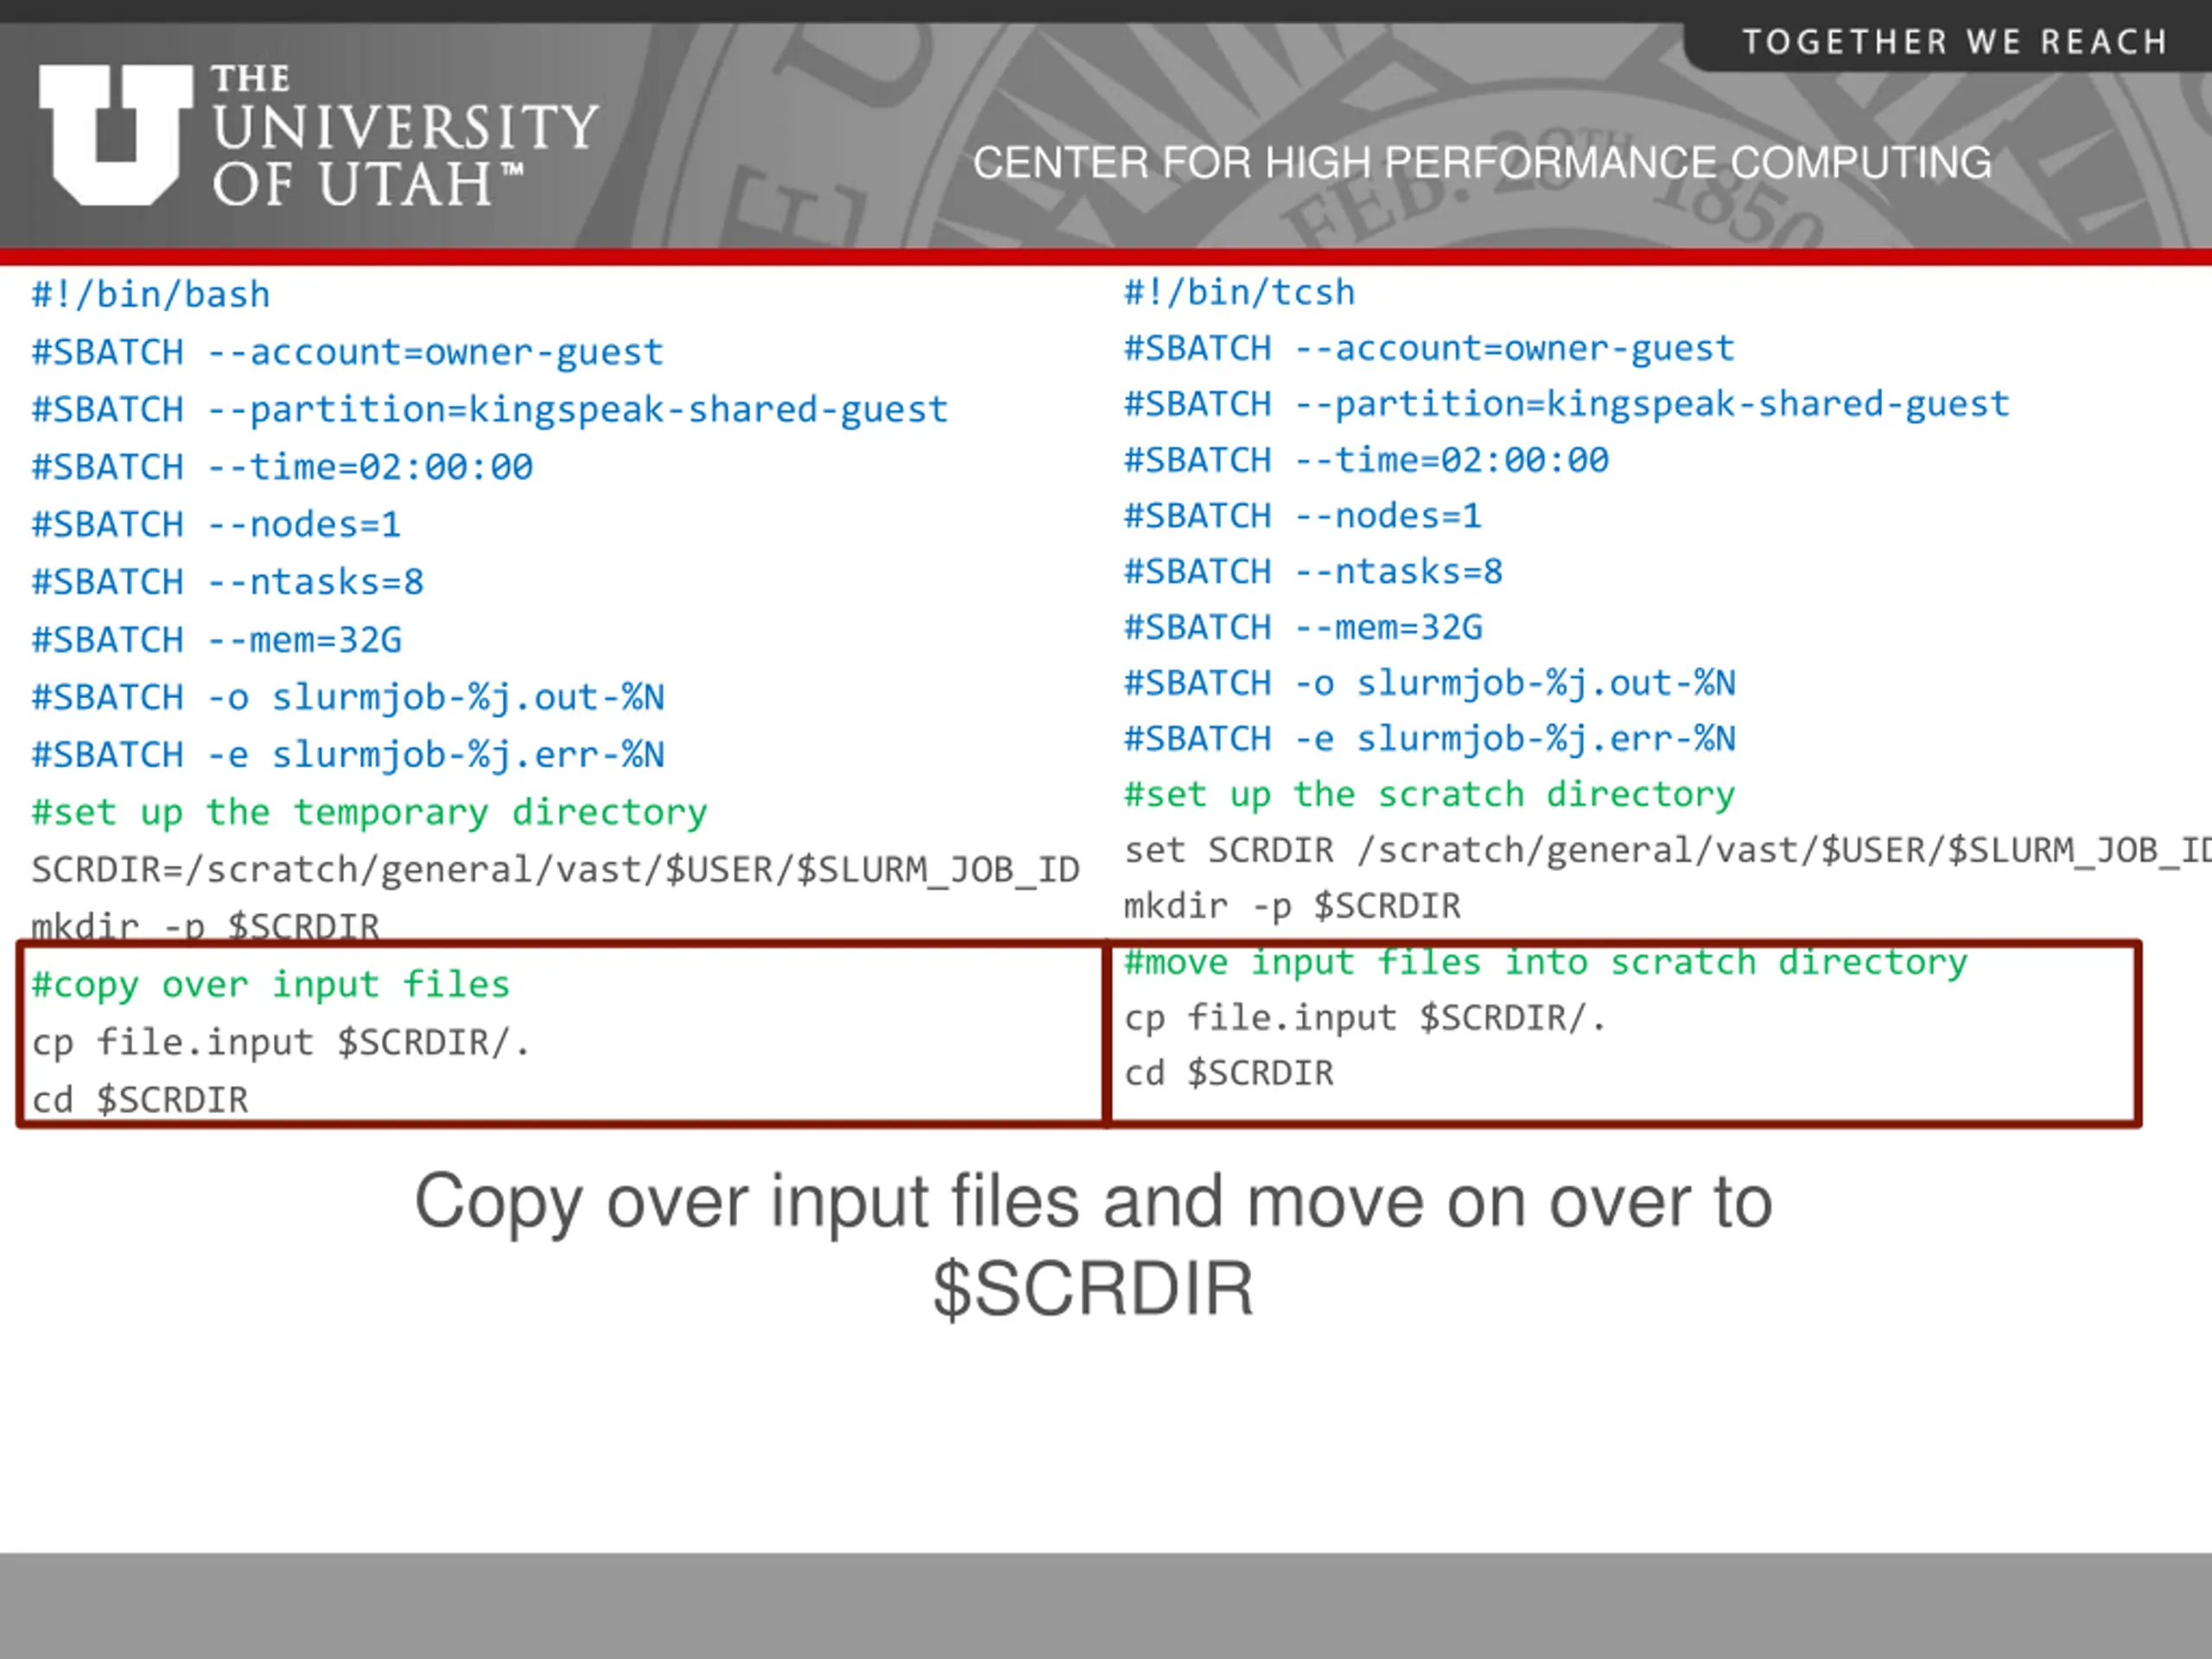This screenshot has width=2212, height=1659.
Task: Click the #!/bin/bash shebang line
Action: (151, 296)
